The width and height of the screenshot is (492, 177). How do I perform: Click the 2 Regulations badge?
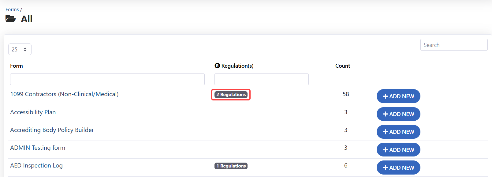[231, 95]
